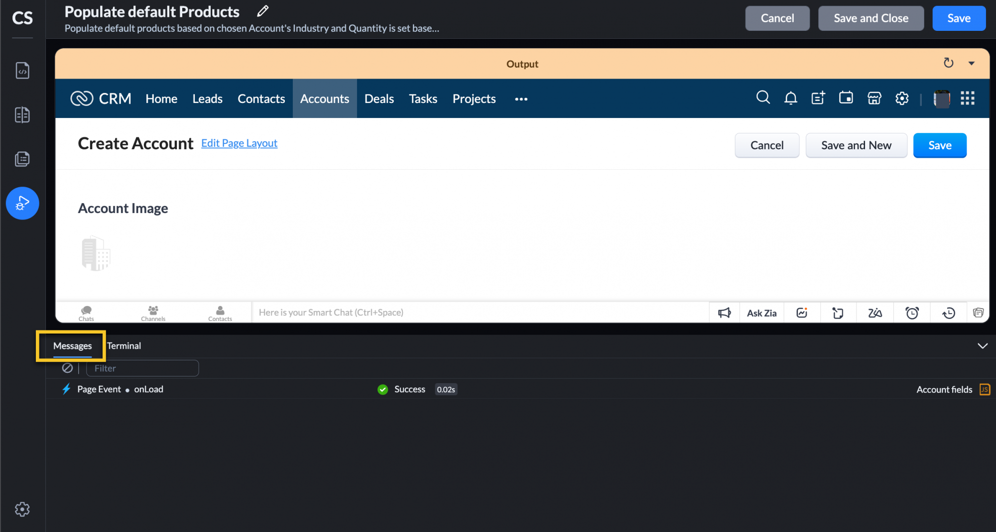The width and height of the screenshot is (996, 532).
Task: Refresh the Output preview
Action: [x=949, y=63]
